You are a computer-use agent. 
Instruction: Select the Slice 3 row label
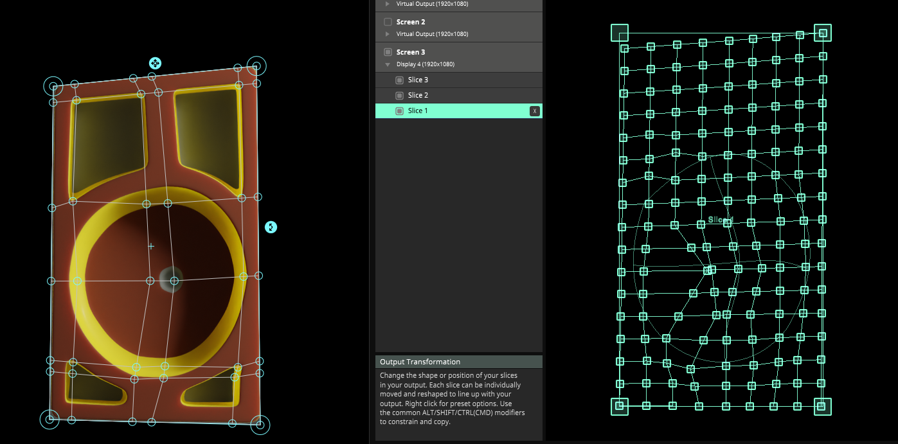pyautogui.click(x=418, y=80)
